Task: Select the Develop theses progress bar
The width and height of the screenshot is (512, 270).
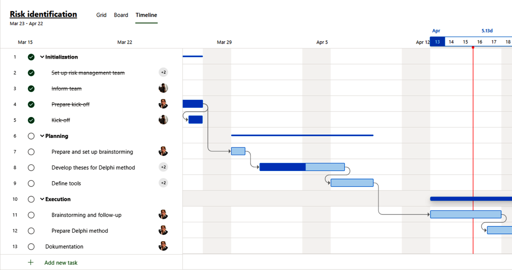Action: pos(302,167)
